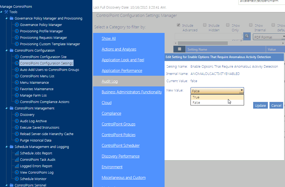The height and width of the screenshot is (187, 285).
Task: Enable the Include Hidden checkbox
Action: [204, 25]
